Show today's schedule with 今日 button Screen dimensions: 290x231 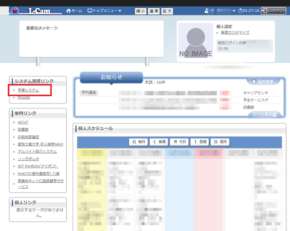click(x=179, y=142)
